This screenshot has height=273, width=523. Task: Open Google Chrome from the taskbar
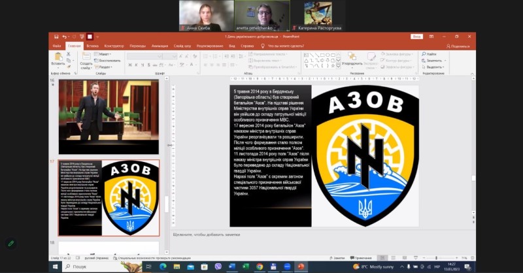260,266
